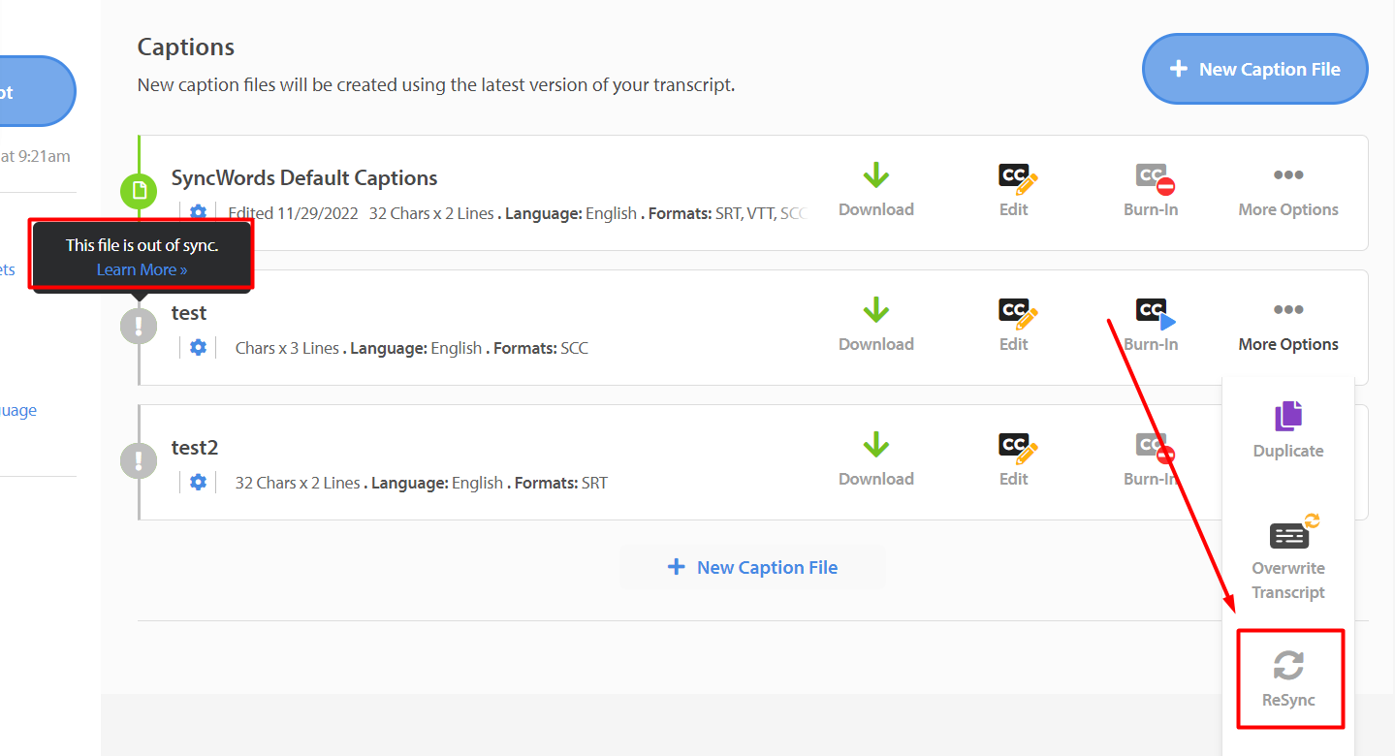The width and height of the screenshot is (1395, 756).
Task: Open Burn-In for SyncWords Default Captions
Action: tap(1151, 191)
